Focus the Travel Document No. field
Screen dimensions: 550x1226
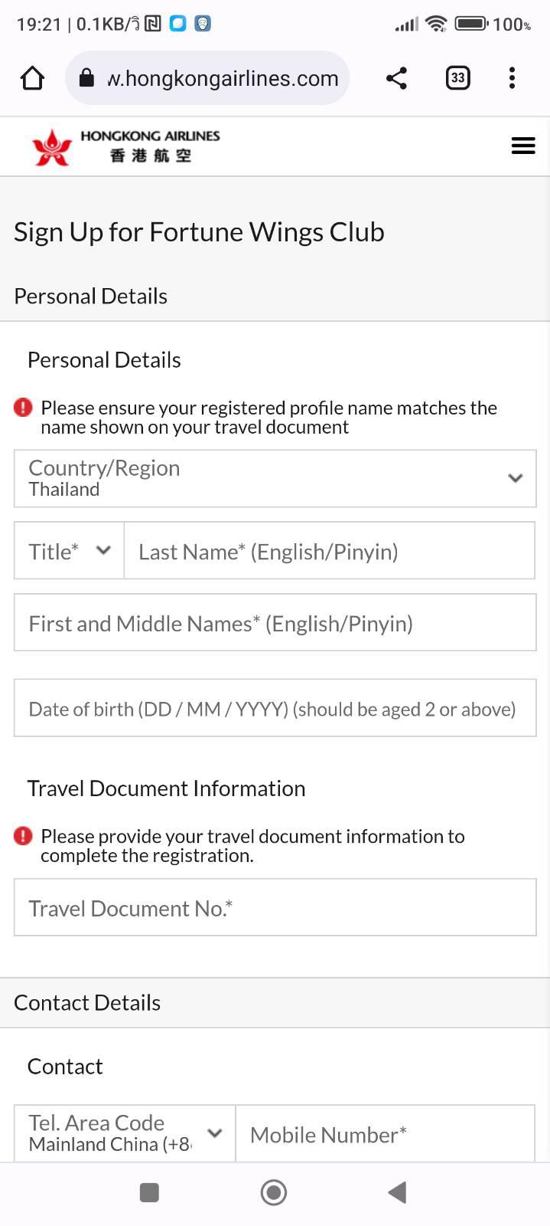(x=275, y=907)
